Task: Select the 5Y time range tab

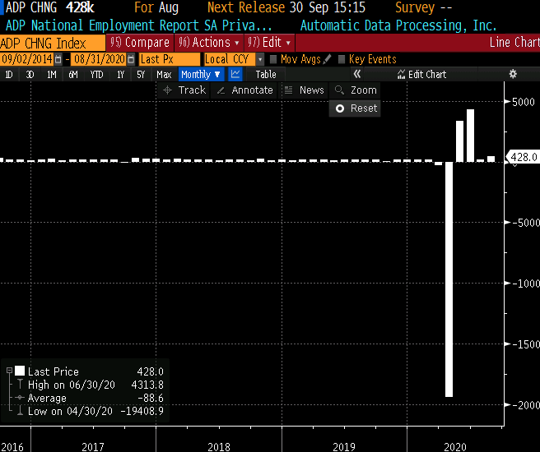Action: tap(141, 74)
